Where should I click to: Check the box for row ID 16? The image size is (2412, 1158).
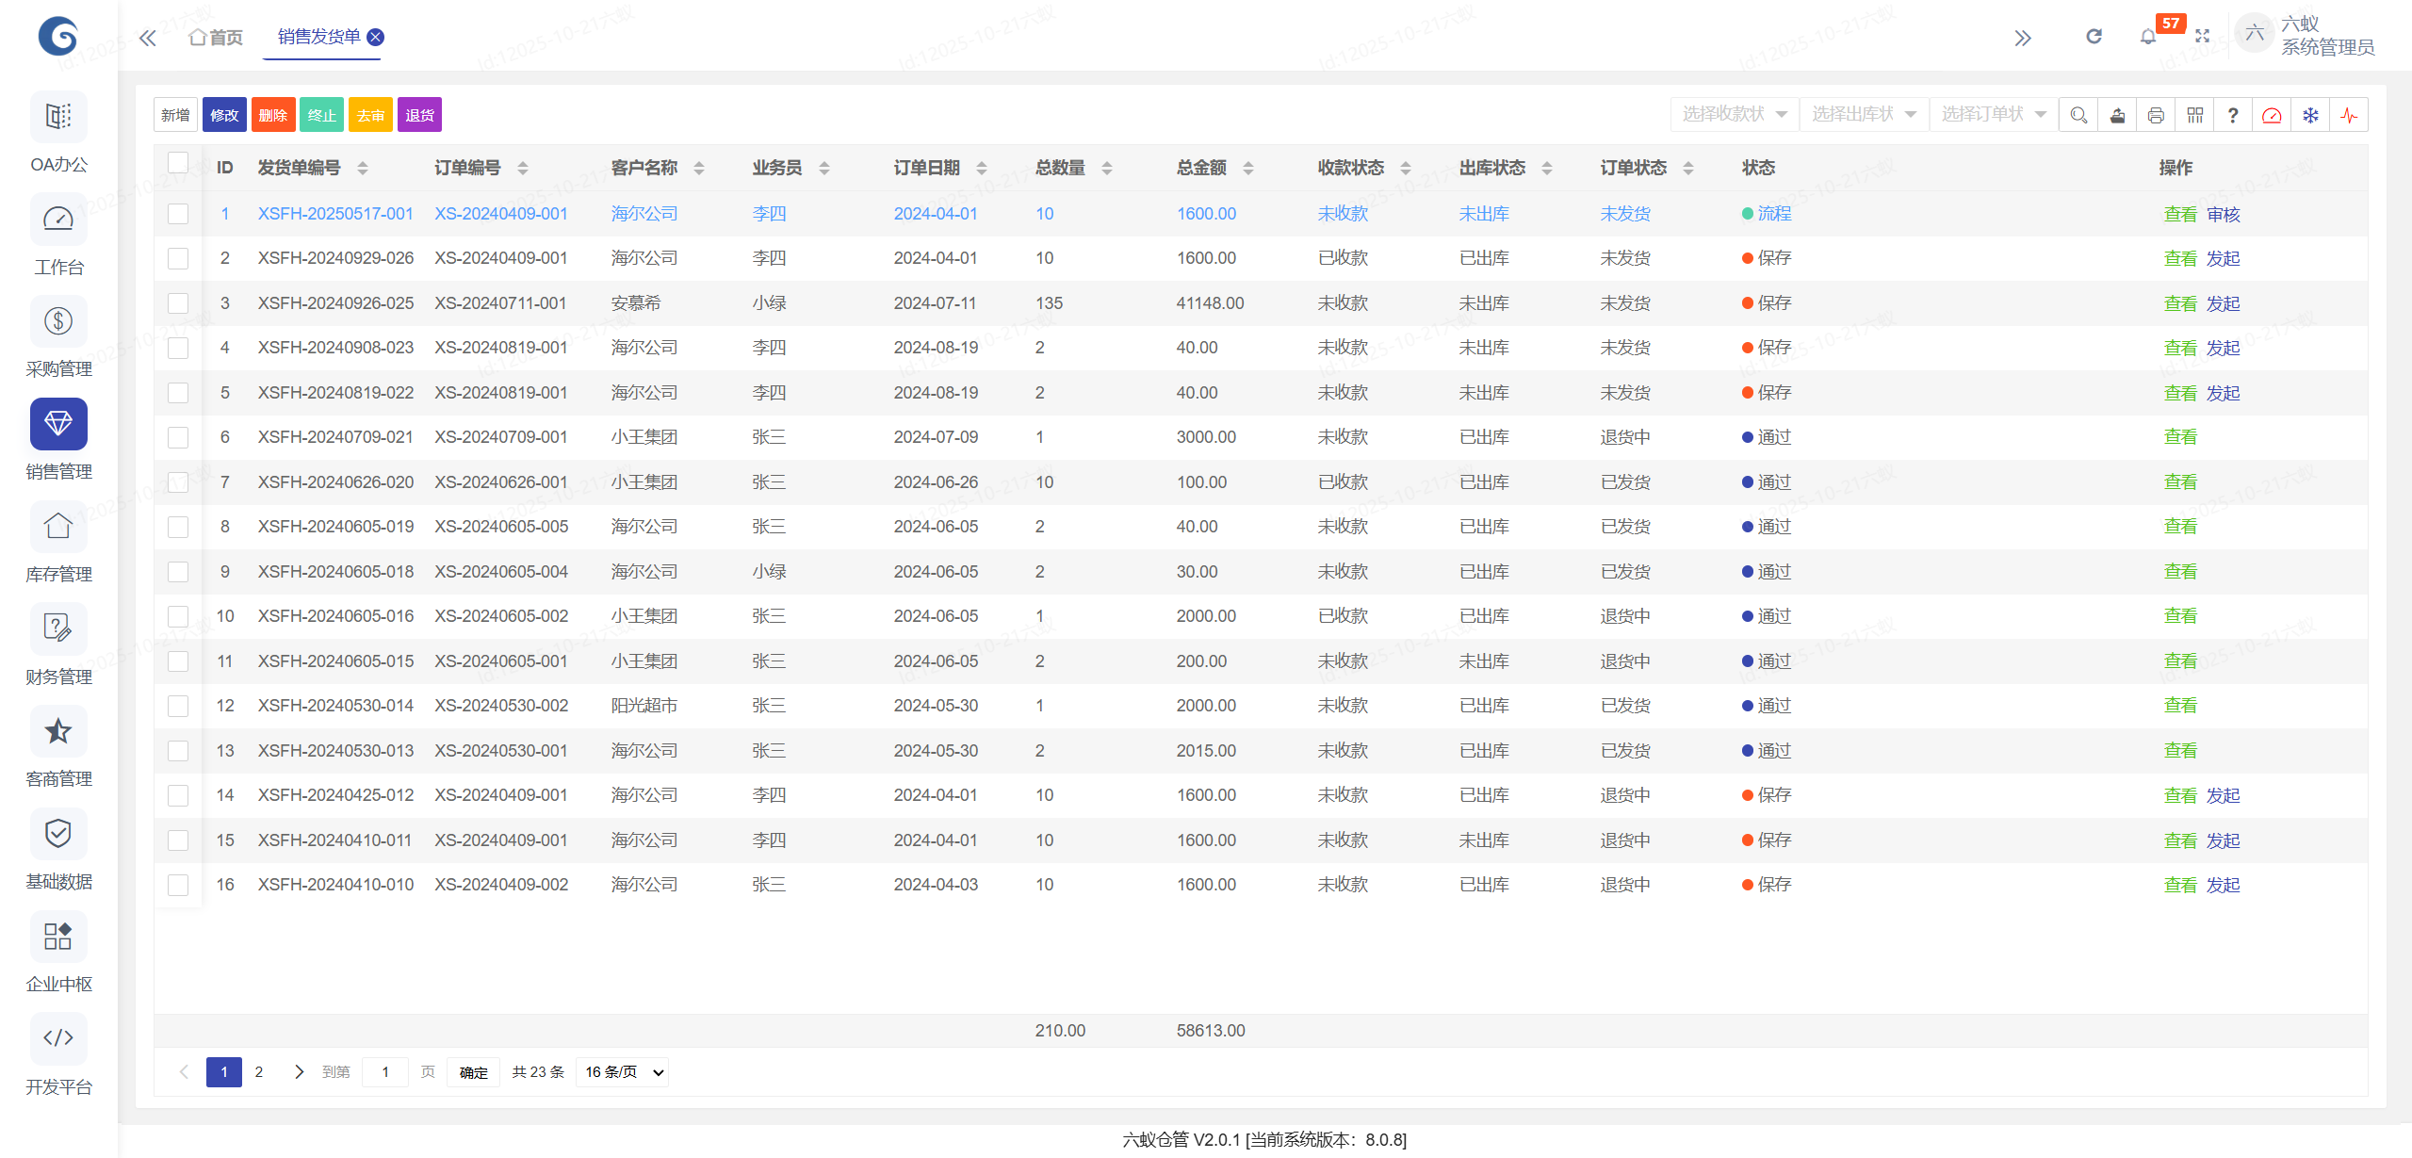(x=178, y=885)
